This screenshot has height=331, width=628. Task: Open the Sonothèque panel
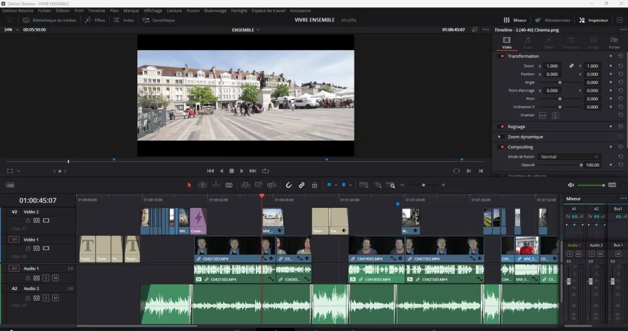click(x=159, y=20)
